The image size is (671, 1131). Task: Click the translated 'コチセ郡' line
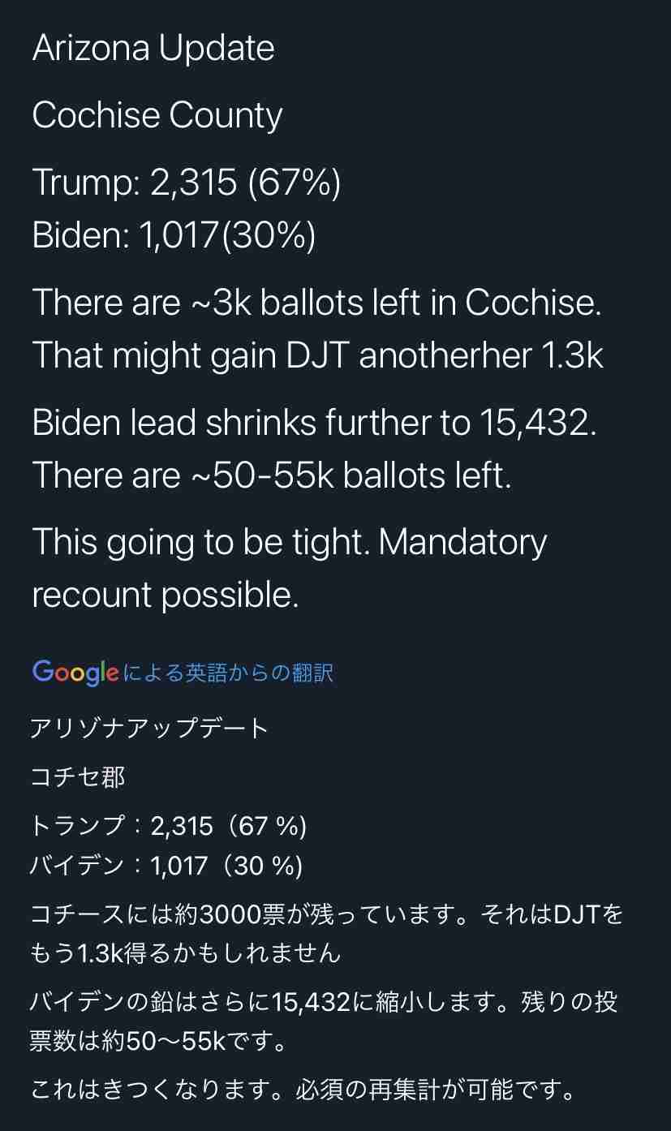[x=78, y=776]
